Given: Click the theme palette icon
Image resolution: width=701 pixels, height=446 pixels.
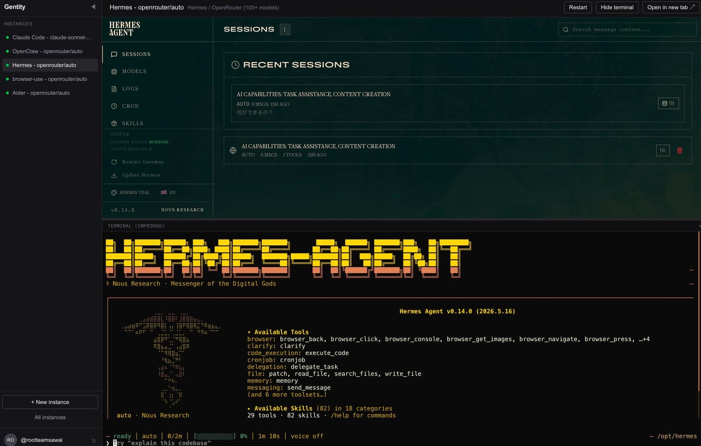Looking at the screenshot, I should (x=114, y=193).
